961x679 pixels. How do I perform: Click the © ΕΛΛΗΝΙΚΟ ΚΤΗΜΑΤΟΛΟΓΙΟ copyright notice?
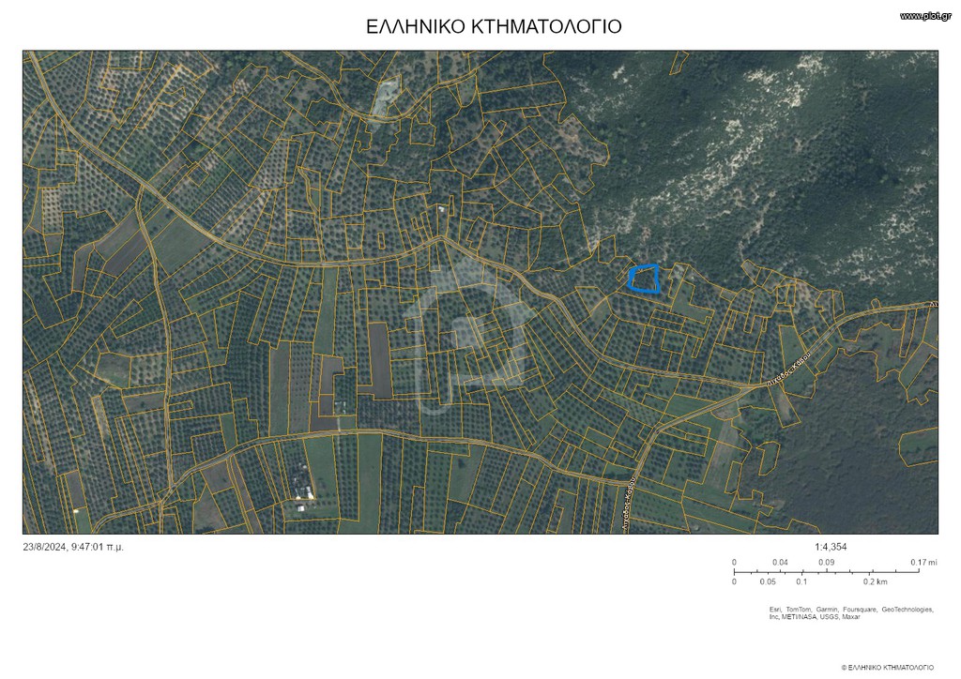coord(888,668)
